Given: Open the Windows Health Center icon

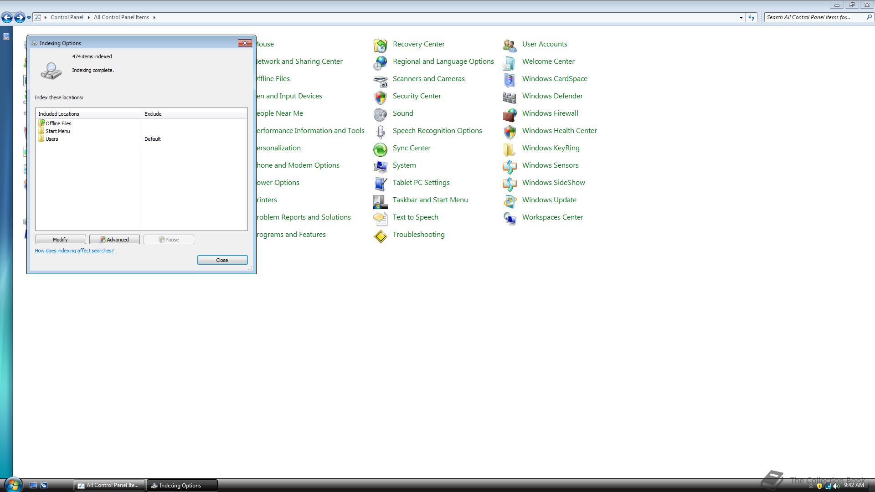Looking at the screenshot, I should pos(510,132).
